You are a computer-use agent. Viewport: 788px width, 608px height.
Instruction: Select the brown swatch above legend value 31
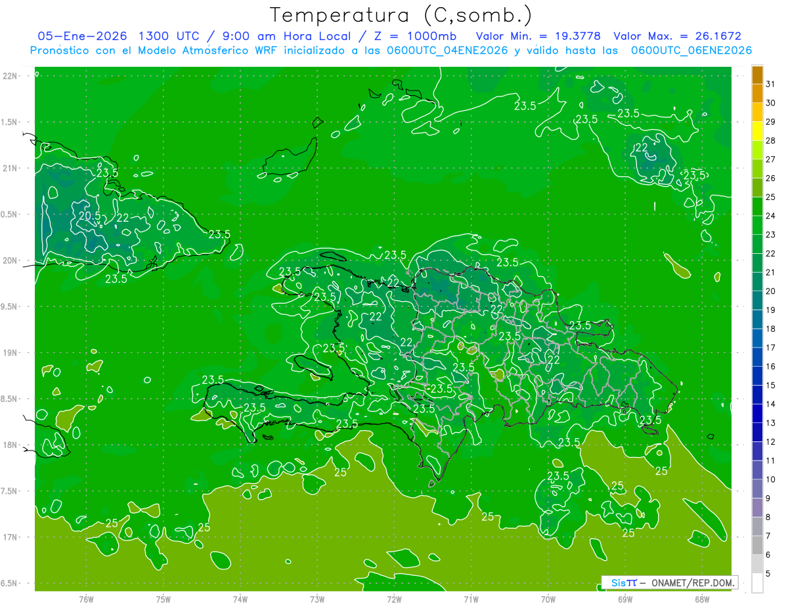coord(757,75)
